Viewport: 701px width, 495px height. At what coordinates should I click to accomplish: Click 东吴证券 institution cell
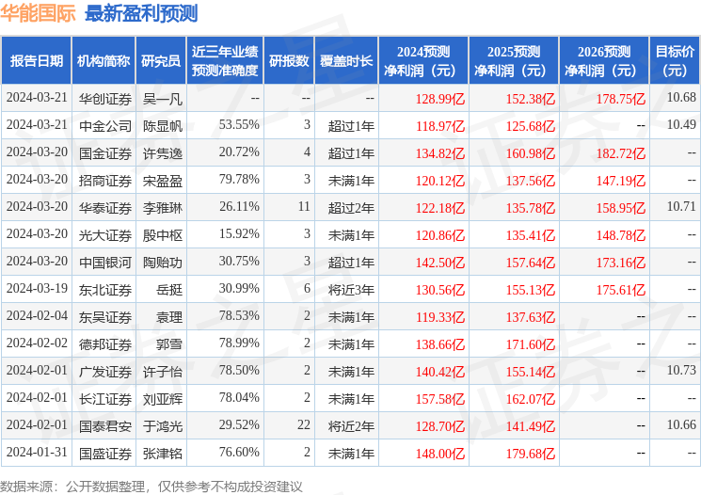pyautogui.click(x=105, y=317)
